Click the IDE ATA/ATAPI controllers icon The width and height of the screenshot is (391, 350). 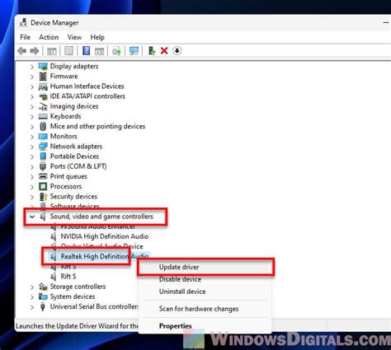tap(43, 96)
